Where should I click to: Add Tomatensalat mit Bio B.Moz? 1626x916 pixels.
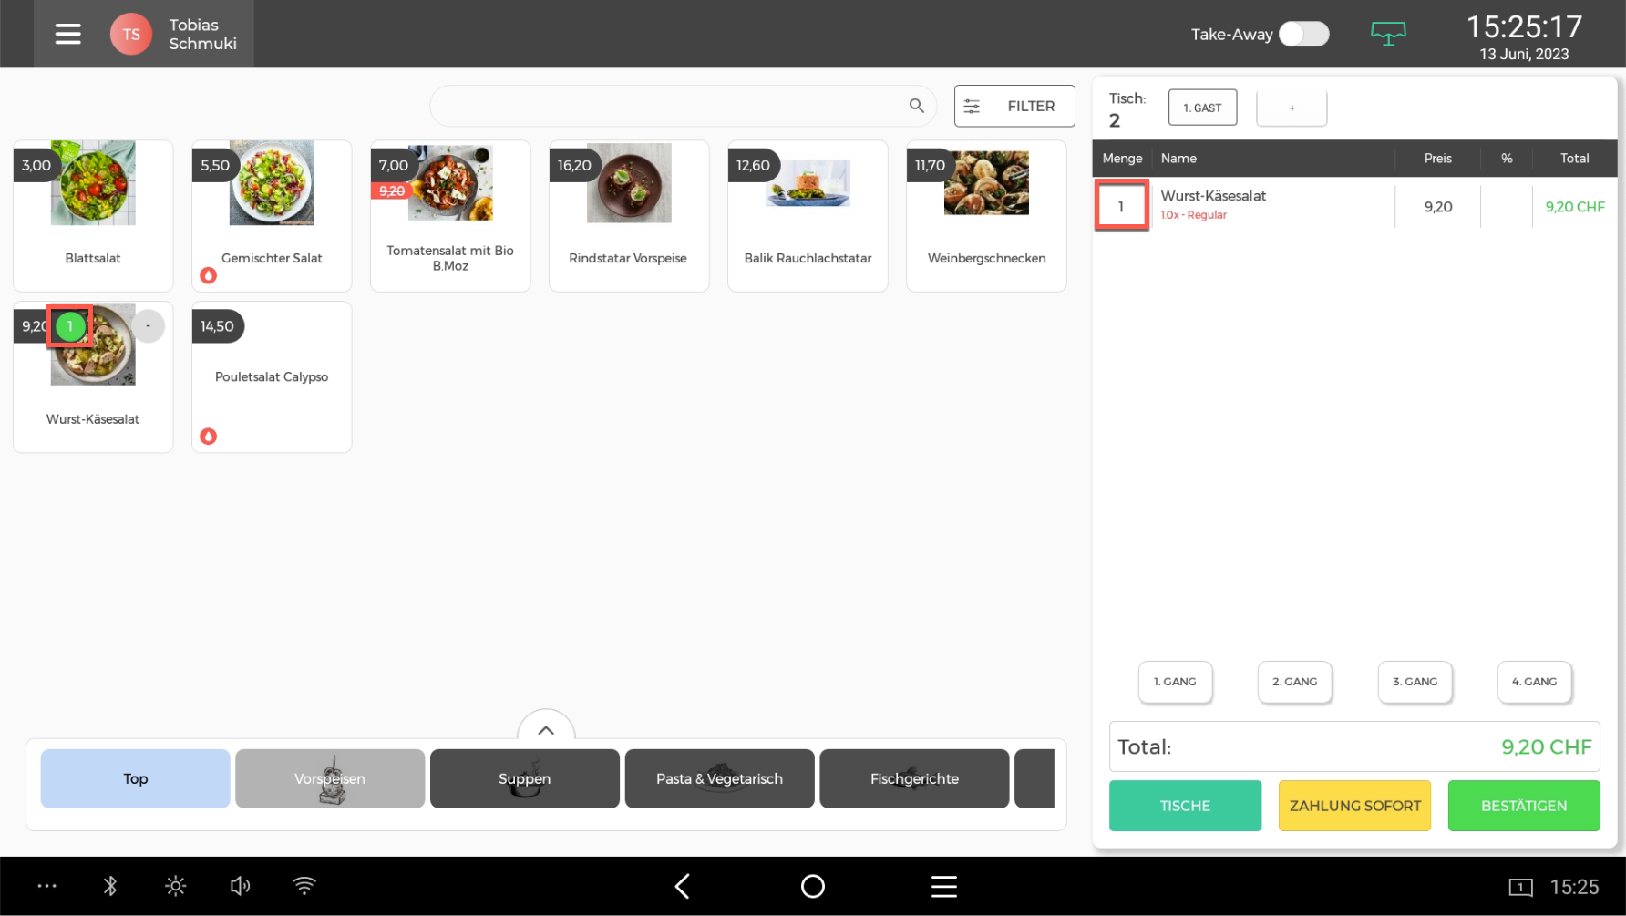pos(450,216)
